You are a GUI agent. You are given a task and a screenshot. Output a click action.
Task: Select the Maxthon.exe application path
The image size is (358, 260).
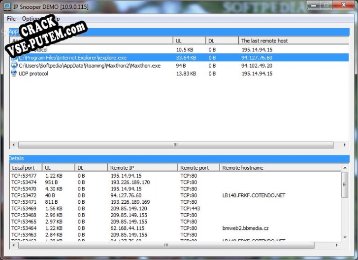pyautogui.click(x=90, y=66)
